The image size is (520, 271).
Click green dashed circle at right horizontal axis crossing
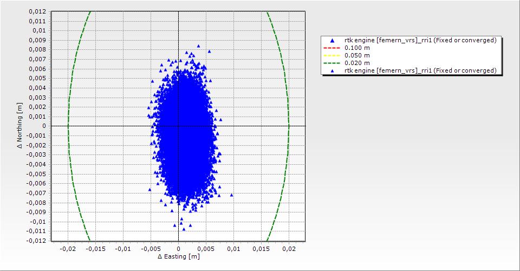click(x=289, y=126)
